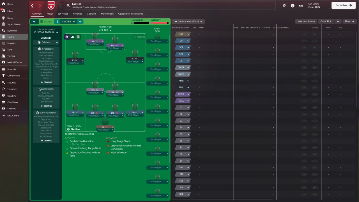Expand the Formation 424 AER dropdown
Image resolution: width=359 pixels, height=202 pixels.
point(105,30)
